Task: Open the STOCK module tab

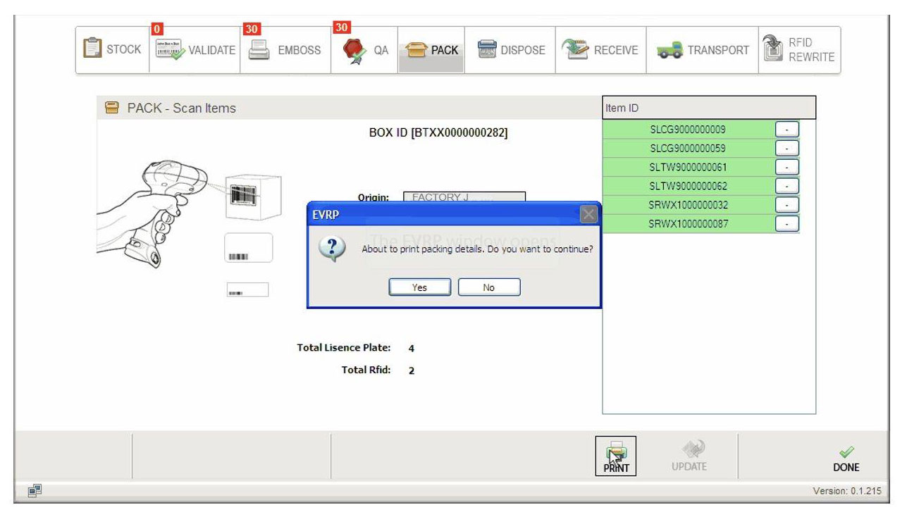Action: 112,50
